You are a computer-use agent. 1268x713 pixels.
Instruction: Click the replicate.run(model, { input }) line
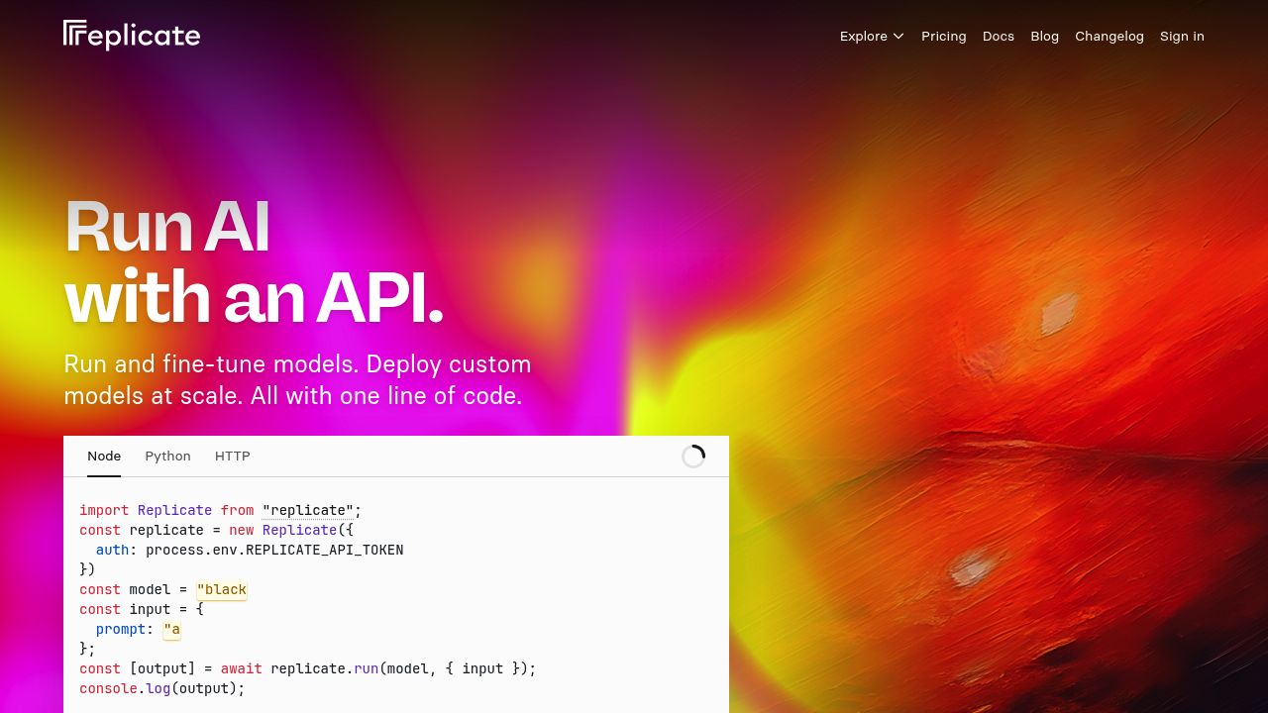[x=308, y=669]
